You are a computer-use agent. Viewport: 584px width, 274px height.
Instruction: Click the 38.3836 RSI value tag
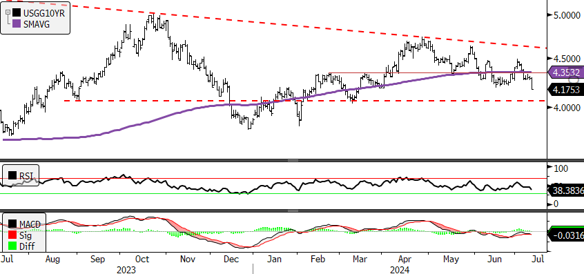click(566, 191)
